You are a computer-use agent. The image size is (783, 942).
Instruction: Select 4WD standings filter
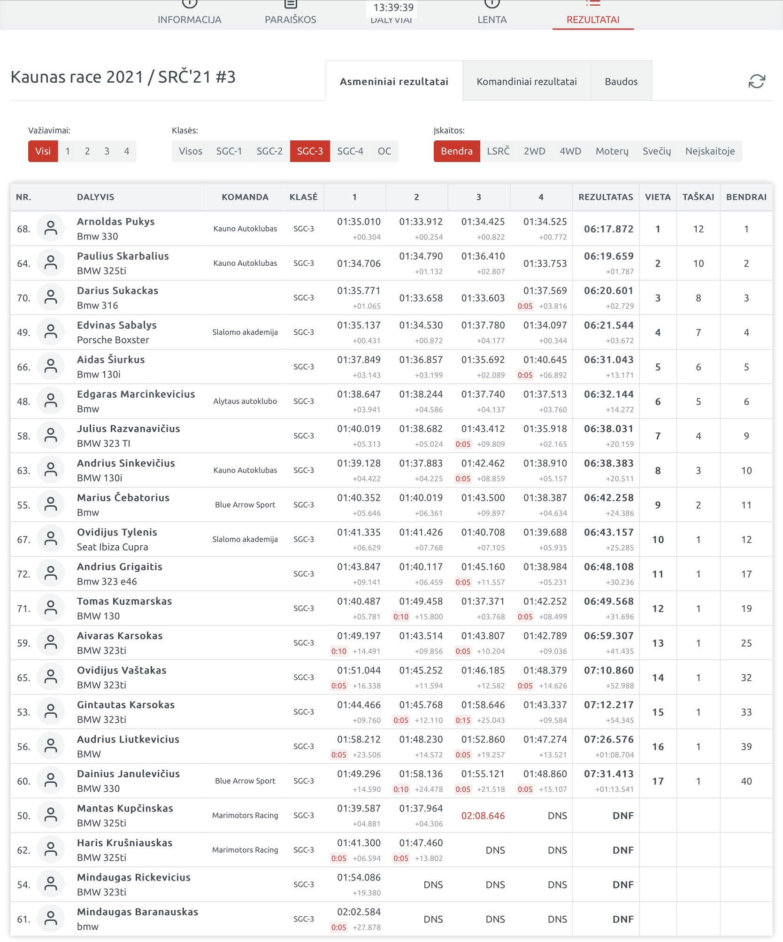570,151
